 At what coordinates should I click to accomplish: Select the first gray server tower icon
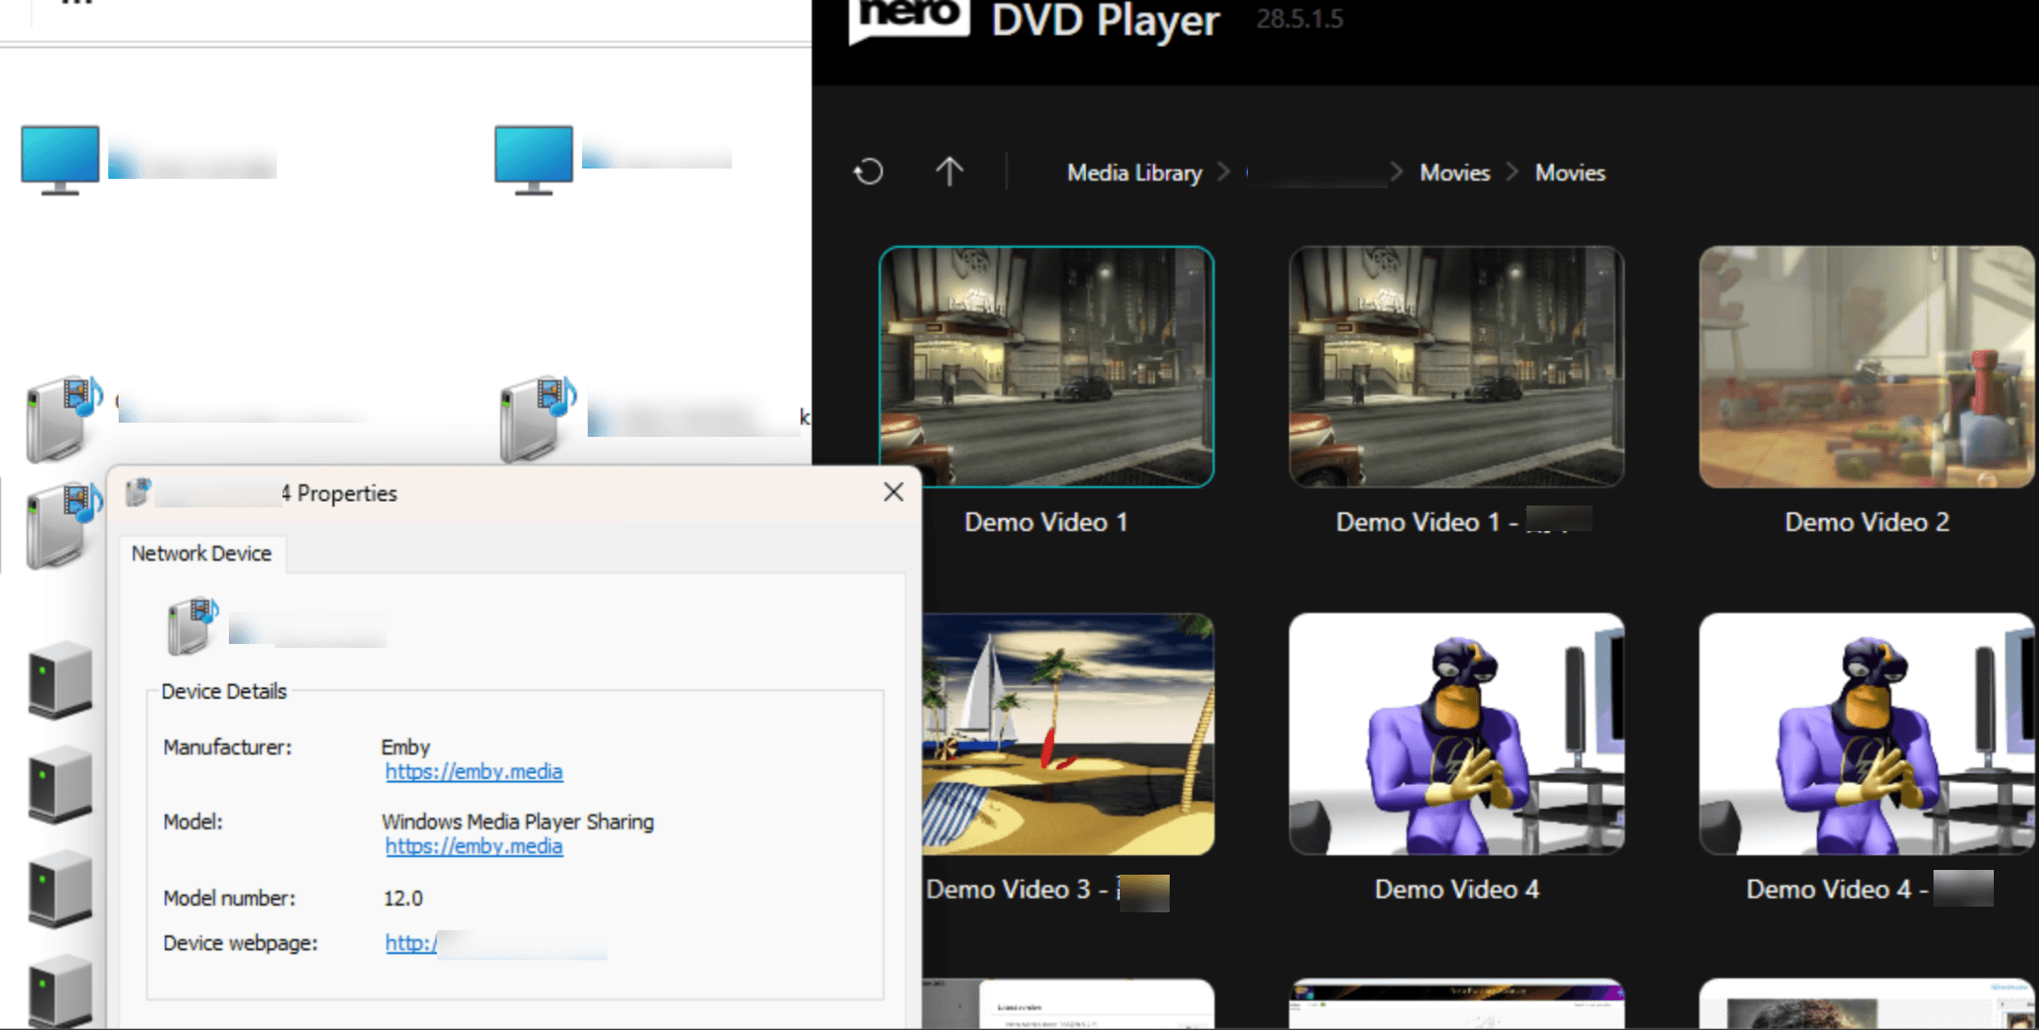[59, 680]
